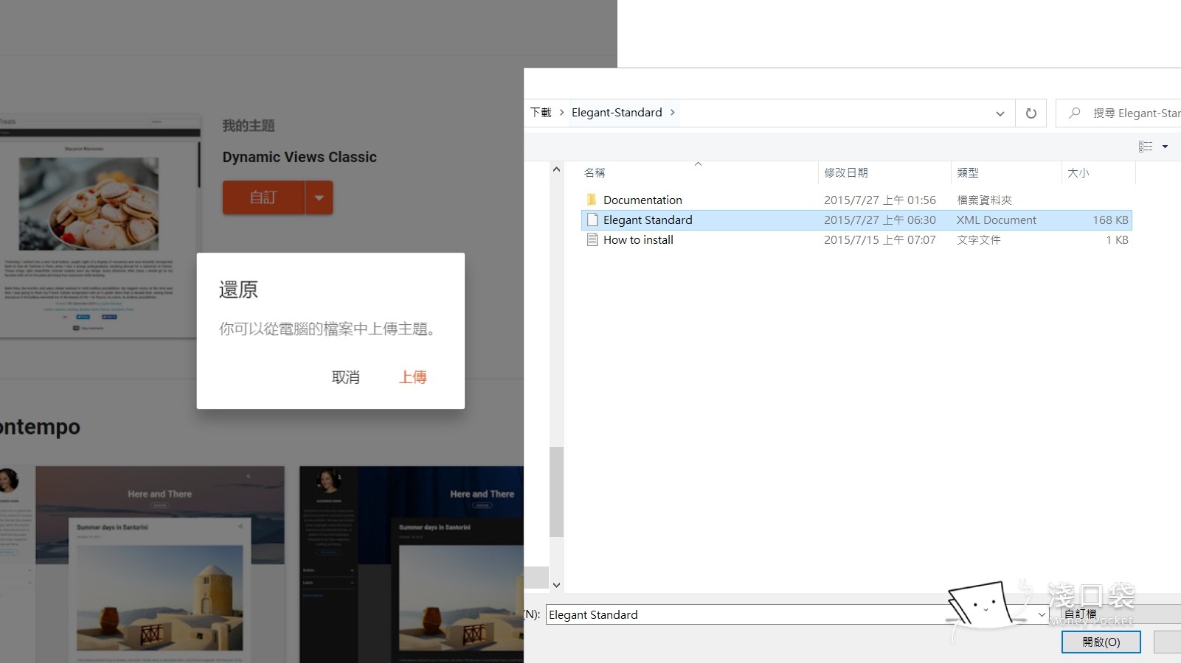Viewport: 1181px width, 663px height.
Task: Click the search magnifier icon
Action: pyautogui.click(x=1075, y=113)
